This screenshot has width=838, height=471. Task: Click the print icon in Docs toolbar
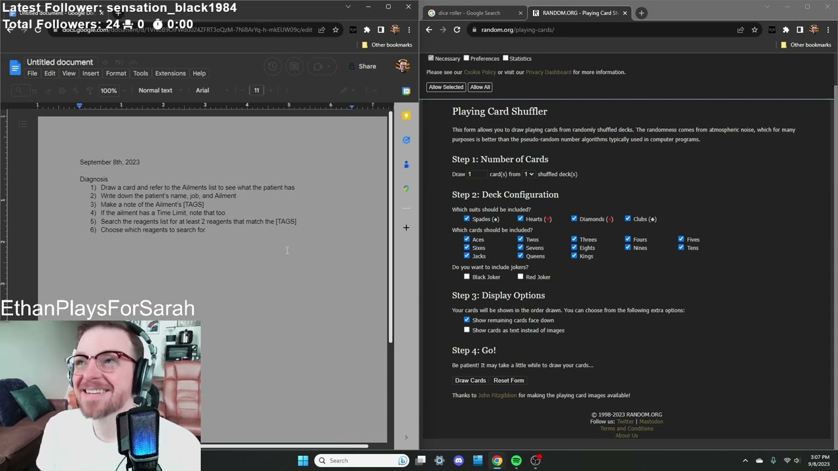(62, 90)
